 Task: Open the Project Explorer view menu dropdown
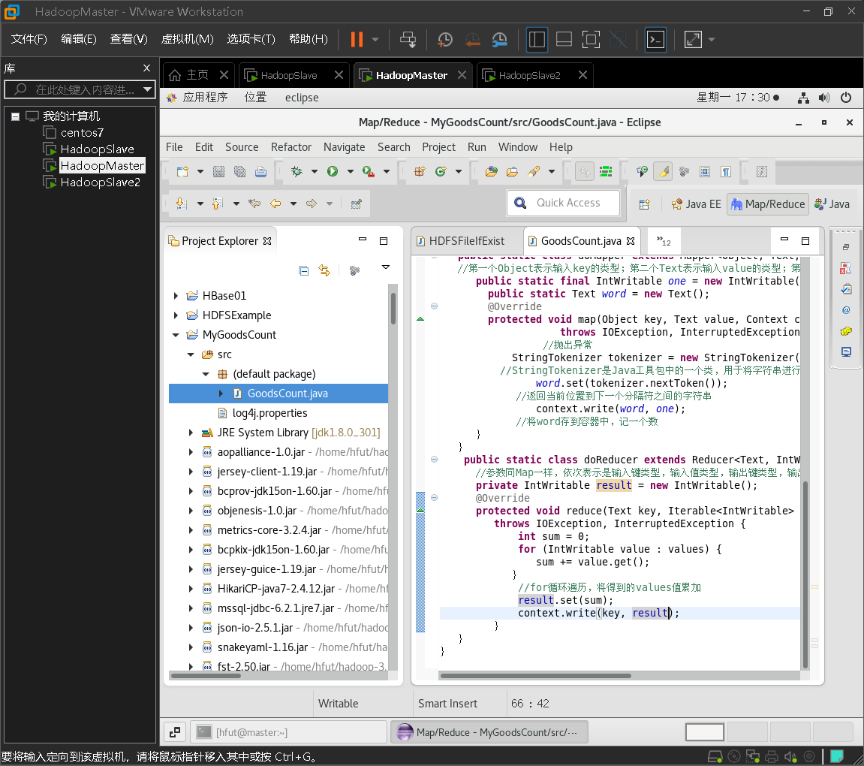[x=386, y=267]
